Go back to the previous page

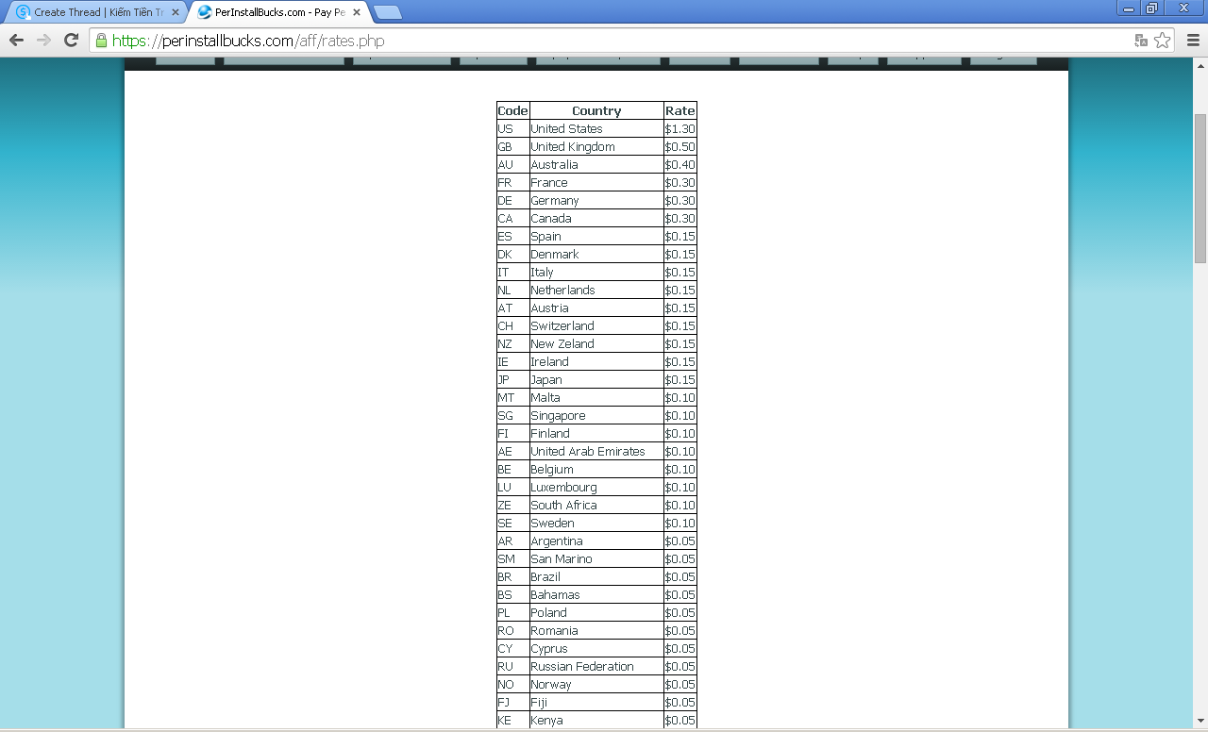[16, 40]
